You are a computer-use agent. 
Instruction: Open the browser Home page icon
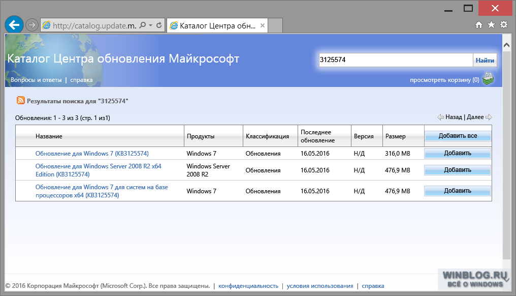point(479,25)
